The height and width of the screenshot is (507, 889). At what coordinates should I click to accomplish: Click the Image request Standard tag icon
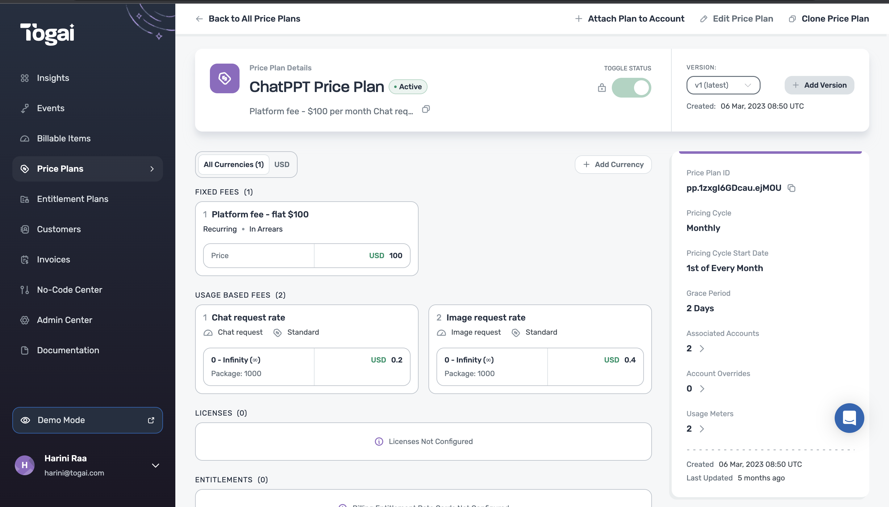tap(515, 333)
